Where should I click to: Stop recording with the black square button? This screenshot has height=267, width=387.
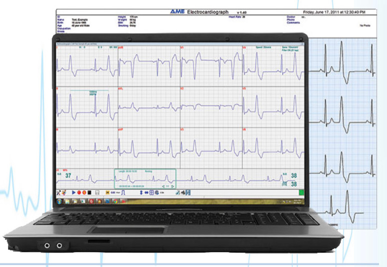[x=89, y=192]
